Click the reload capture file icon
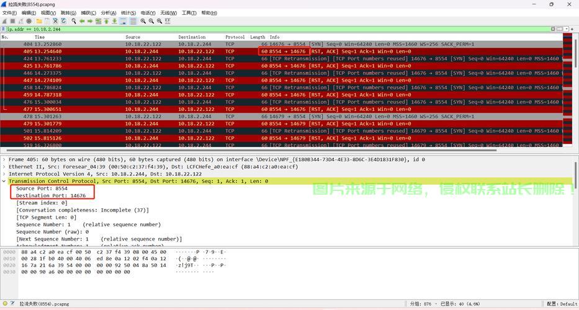Image resolution: width=579 pixels, height=310 pixels. pos(64,21)
